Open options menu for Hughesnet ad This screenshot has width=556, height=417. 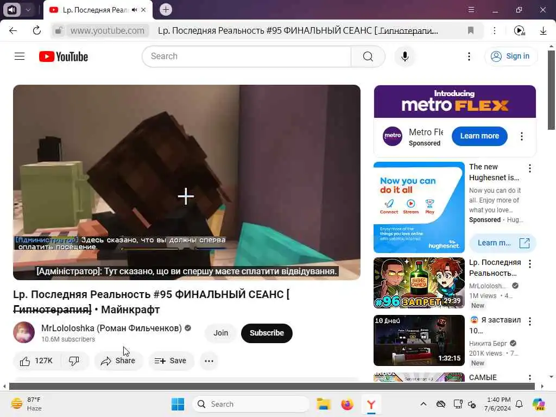point(530,168)
